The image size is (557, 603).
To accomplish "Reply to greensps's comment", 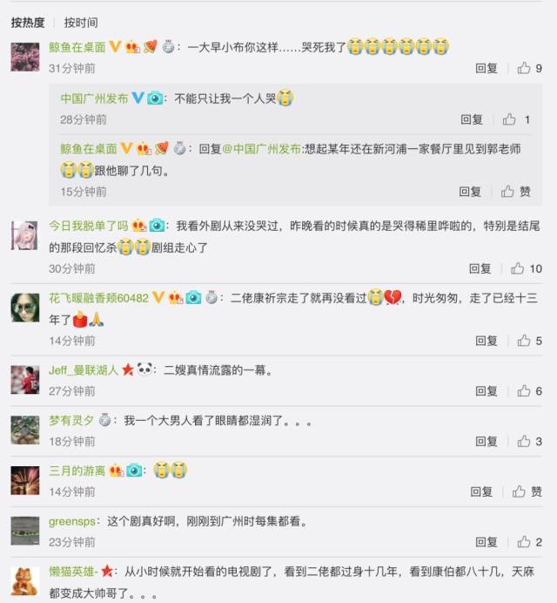I will [x=487, y=542].
